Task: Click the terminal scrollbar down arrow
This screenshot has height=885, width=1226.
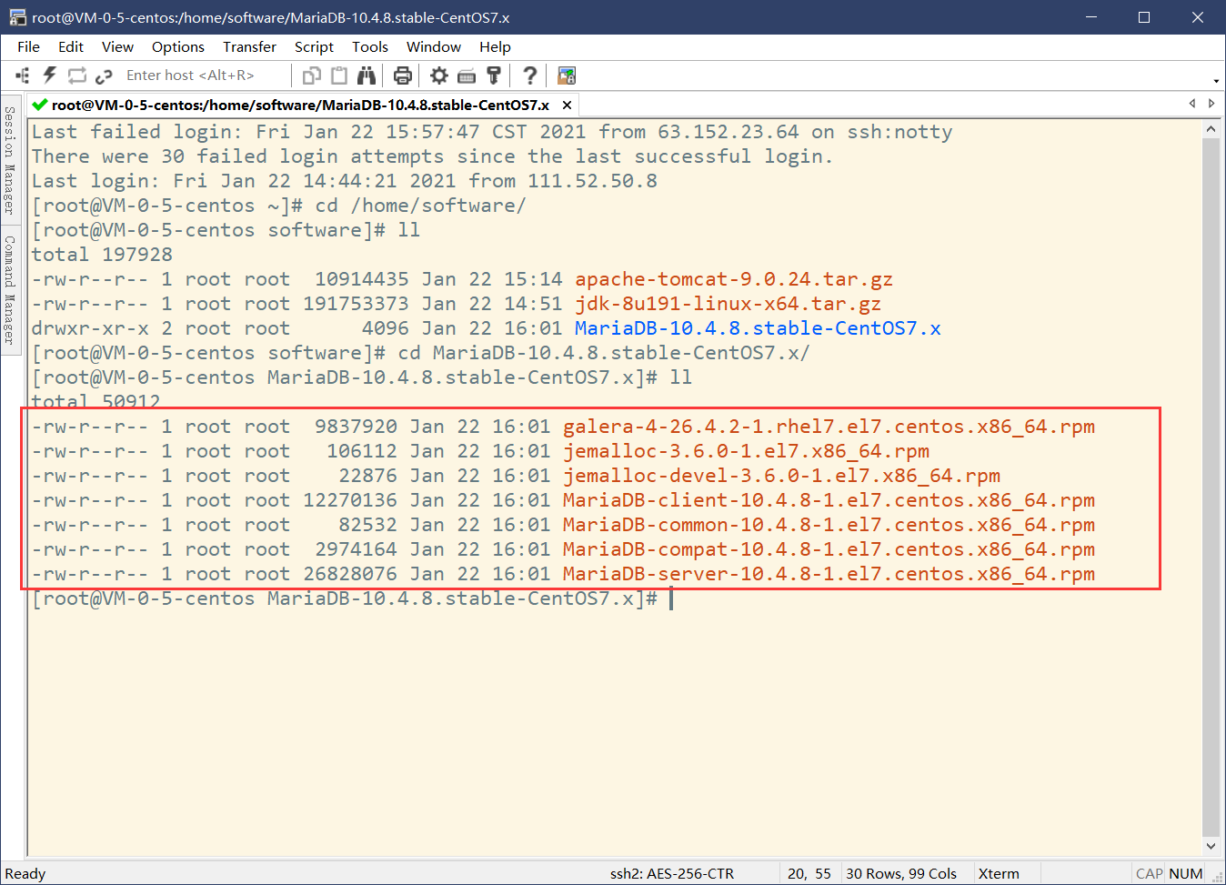Action: 1211,845
